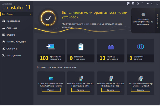Click the logged installs clipboard icon
160x106 pixels.
click(81, 47)
